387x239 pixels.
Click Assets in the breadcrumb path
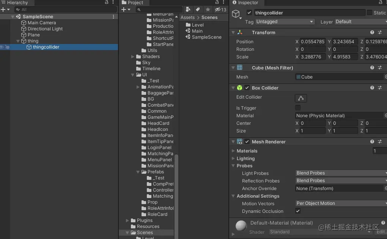pos(187,17)
